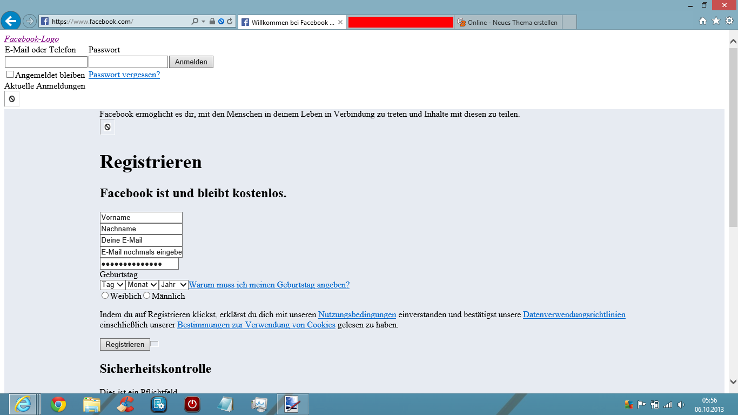Click the blue blocked-content icon in address bar

[221, 22]
